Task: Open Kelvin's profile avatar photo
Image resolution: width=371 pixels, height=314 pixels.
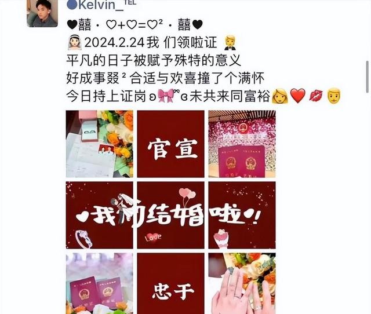Action: (42, 13)
